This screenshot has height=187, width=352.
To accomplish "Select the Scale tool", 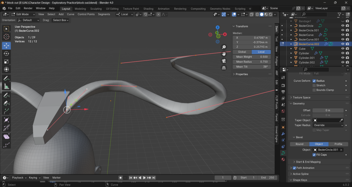I will 6,62.
